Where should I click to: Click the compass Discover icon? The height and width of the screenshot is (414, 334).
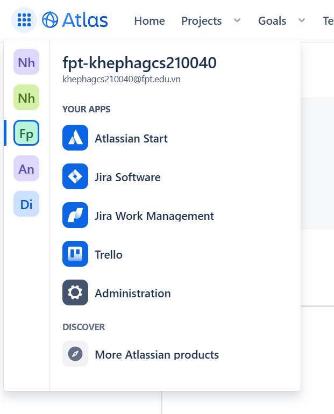click(75, 354)
